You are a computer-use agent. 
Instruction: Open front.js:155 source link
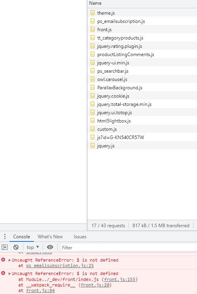click(120, 279)
